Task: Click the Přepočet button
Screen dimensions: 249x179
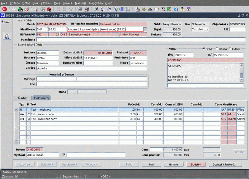Action: (x=239, y=152)
